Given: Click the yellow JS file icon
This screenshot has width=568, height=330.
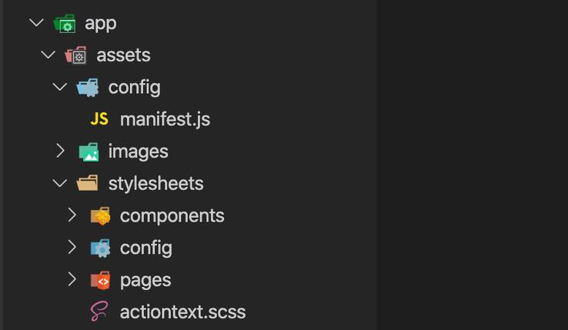Looking at the screenshot, I should [x=99, y=118].
